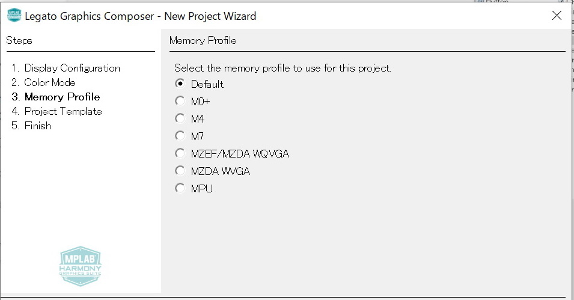Open the Project Template step
This screenshot has height=300, width=574.
tap(63, 111)
